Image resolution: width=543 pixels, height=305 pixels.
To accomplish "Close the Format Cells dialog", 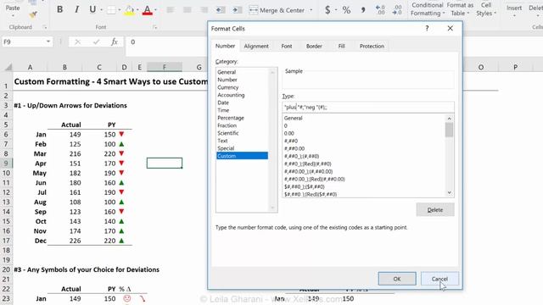I will point(450,28).
